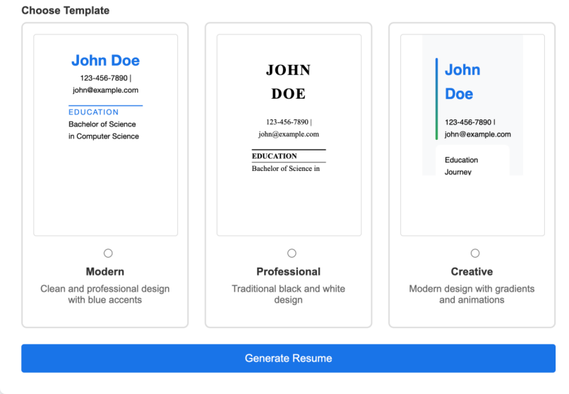The image size is (569, 394).
Task: Click 'Modern design with gradients and animations' text
Action: [x=472, y=294]
